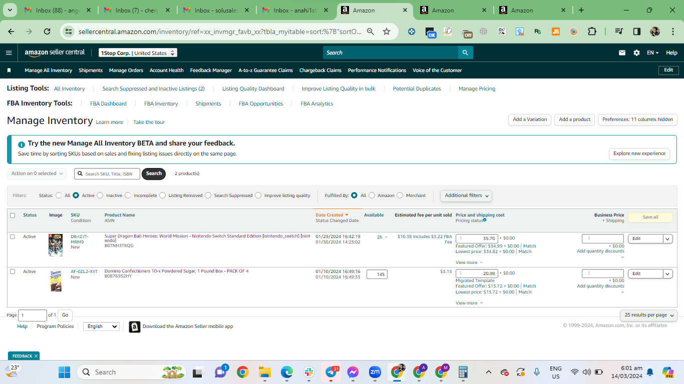684x384 pixels.
Task: Open the Edit dropdown arrow for Domino Sugar row
Action: click(x=668, y=273)
